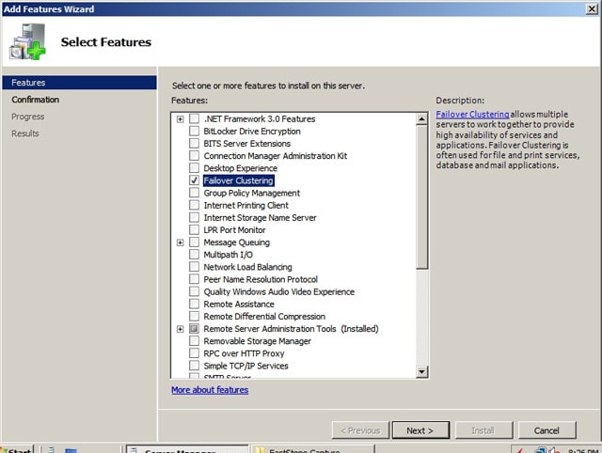Image resolution: width=602 pixels, height=453 pixels.
Task: Uncheck the Failover Clustering checkbox
Action: pyautogui.click(x=195, y=180)
